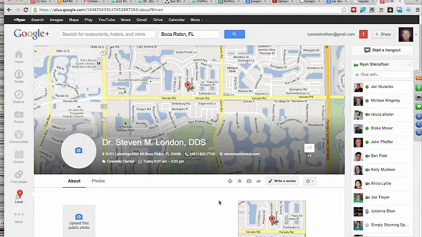Open Communities sidebar icon
The image size is (422, 237).
(19, 137)
